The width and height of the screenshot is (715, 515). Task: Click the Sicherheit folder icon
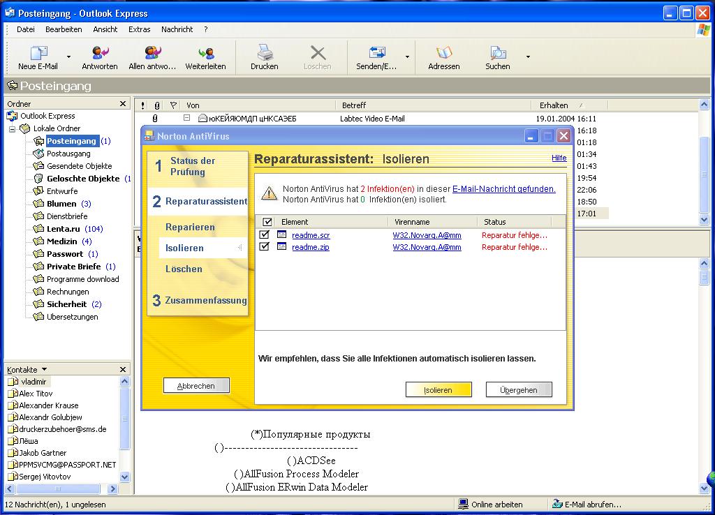(39, 304)
